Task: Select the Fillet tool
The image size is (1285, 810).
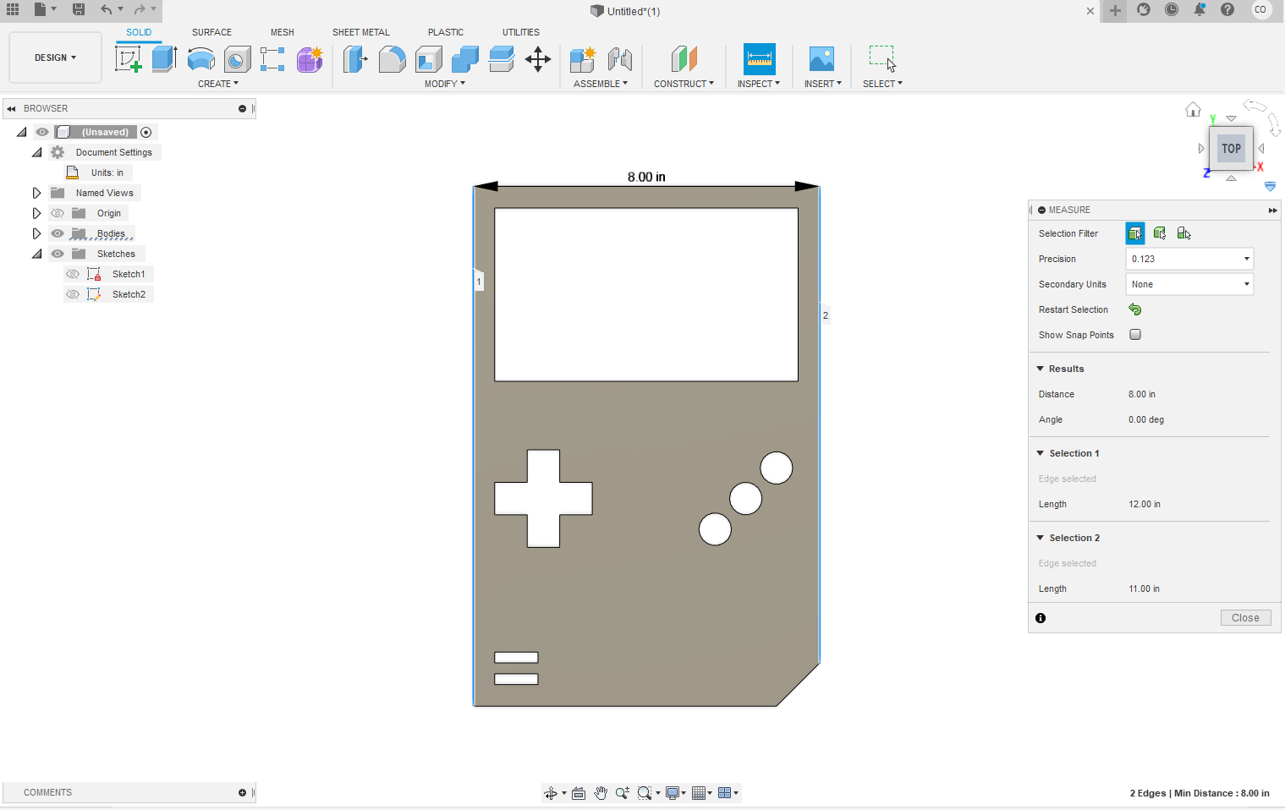Action: click(x=392, y=59)
